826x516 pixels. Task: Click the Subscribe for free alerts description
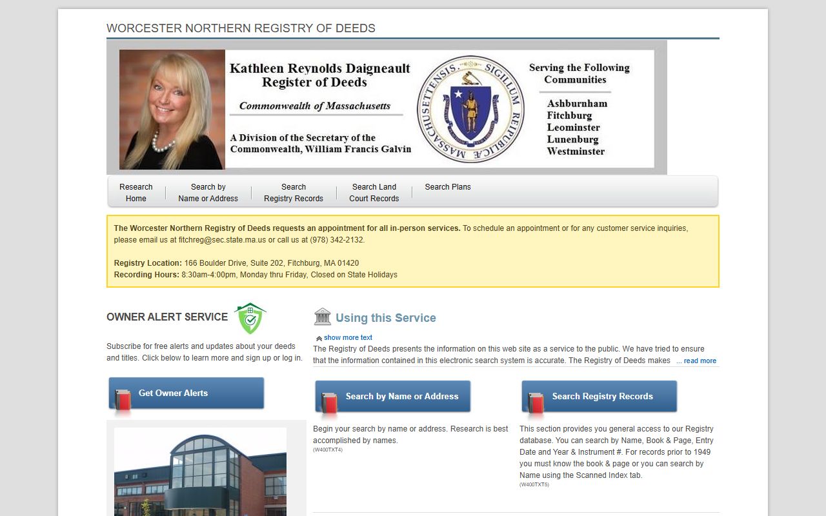205,352
